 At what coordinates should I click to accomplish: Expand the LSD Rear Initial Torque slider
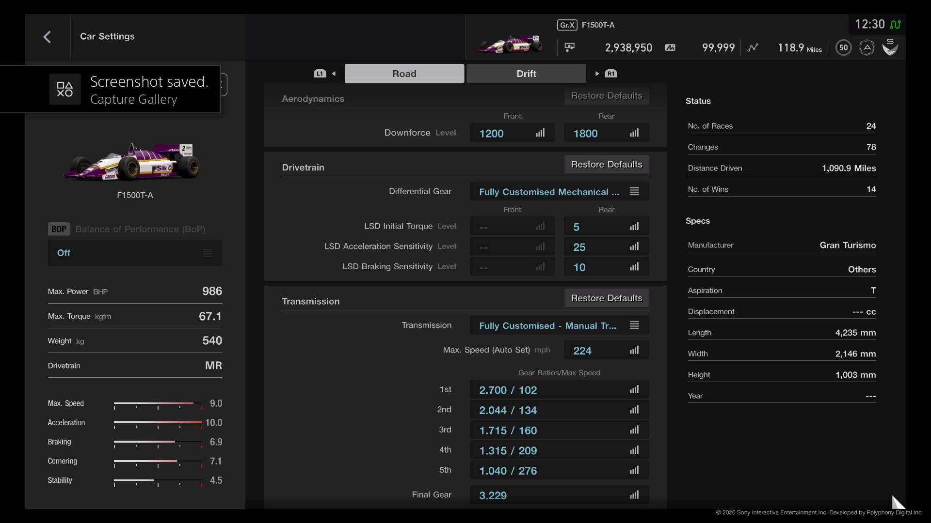634,226
